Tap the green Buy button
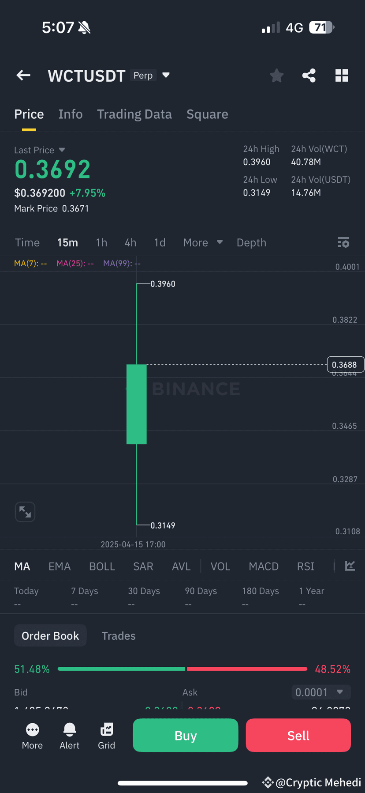This screenshot has width=365, height=793. click(186, 735)
